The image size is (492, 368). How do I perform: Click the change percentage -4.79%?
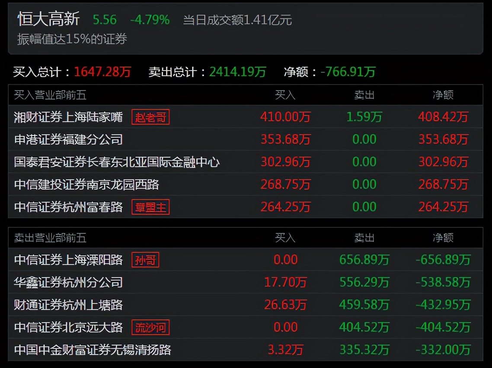[150, 20]
